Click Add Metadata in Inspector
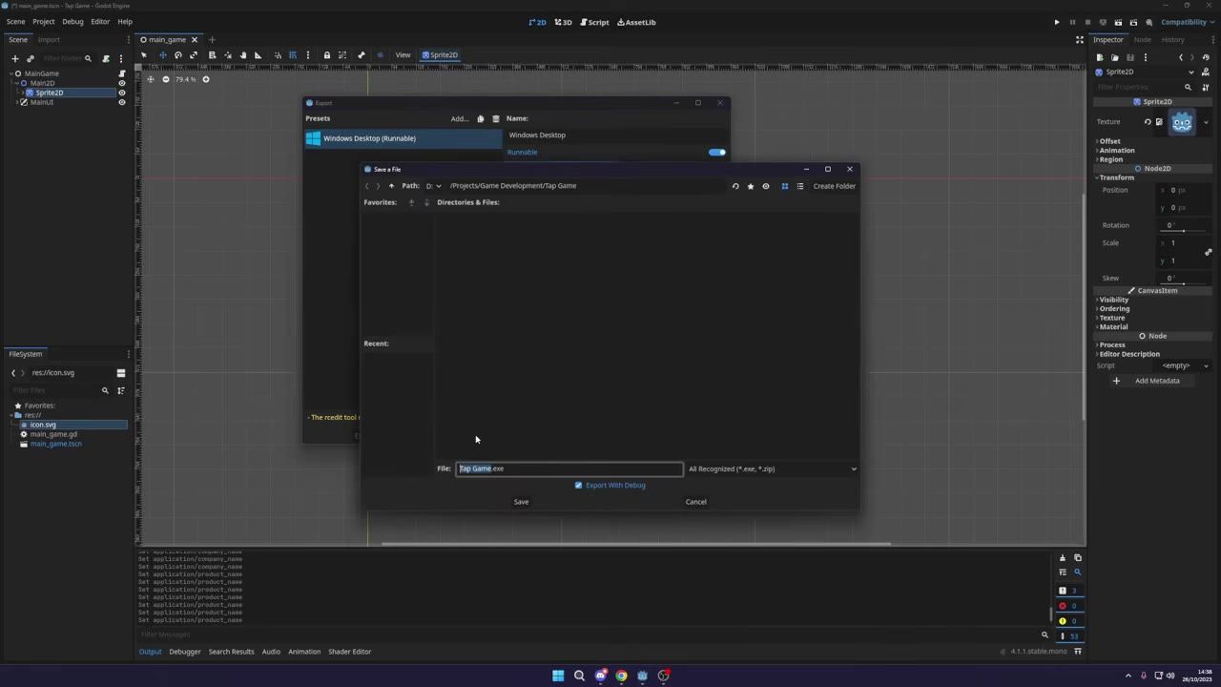The height and width of the screenshot is (687, 1221). [1149, 381]
